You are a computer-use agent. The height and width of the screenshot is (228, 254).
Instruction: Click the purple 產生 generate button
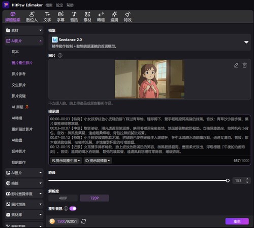(x=237, y=221)
